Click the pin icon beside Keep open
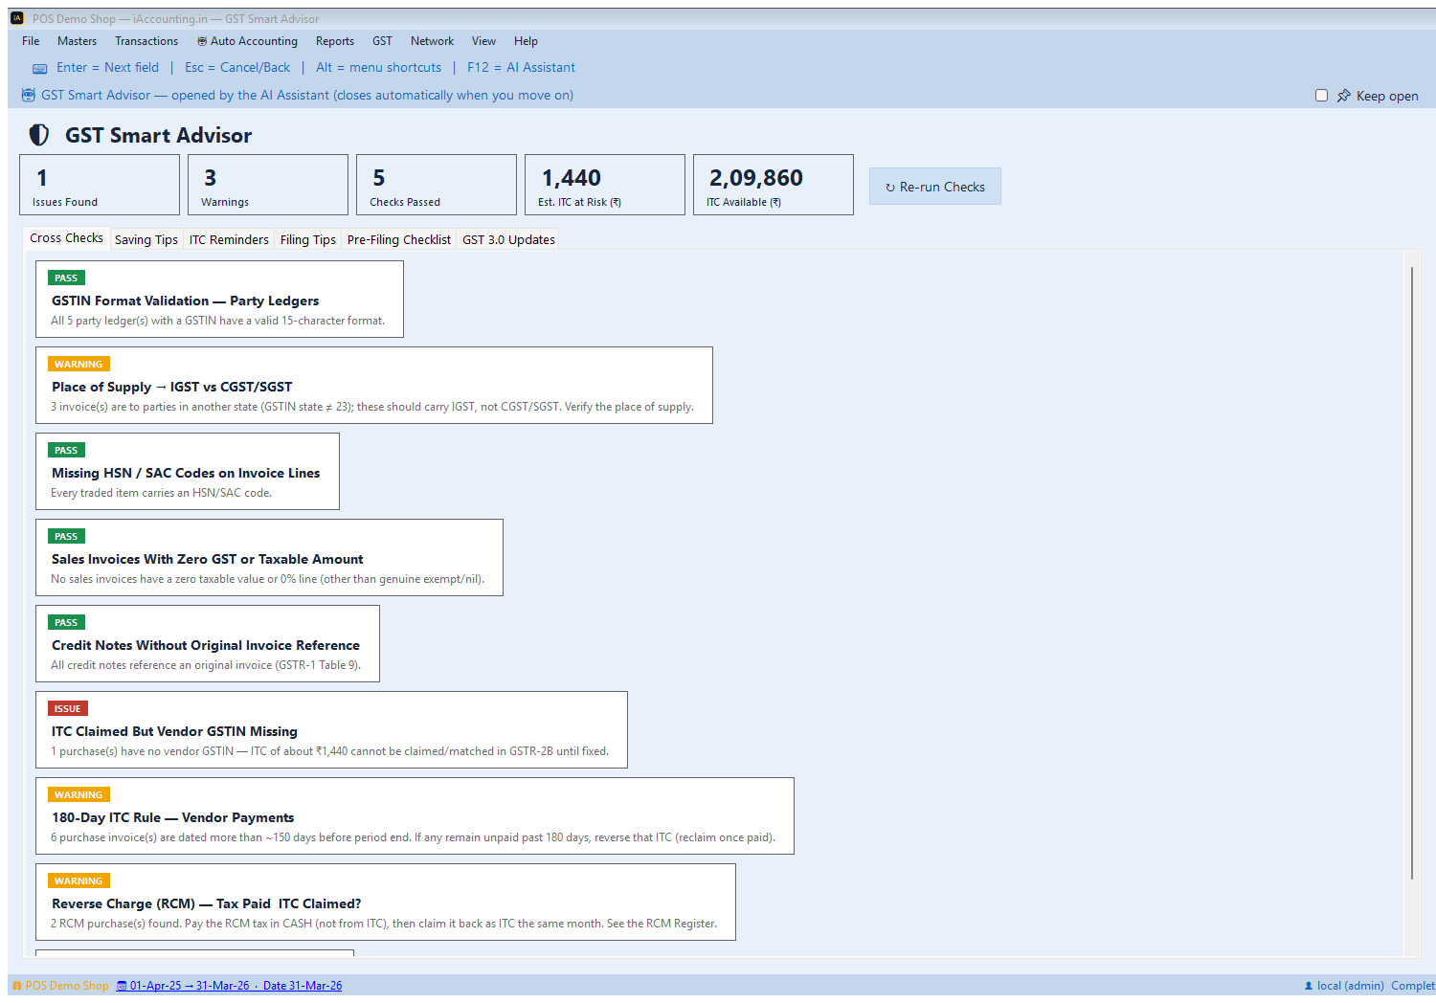The height and width of the screenshot is (1003, 1436). 1343,96
